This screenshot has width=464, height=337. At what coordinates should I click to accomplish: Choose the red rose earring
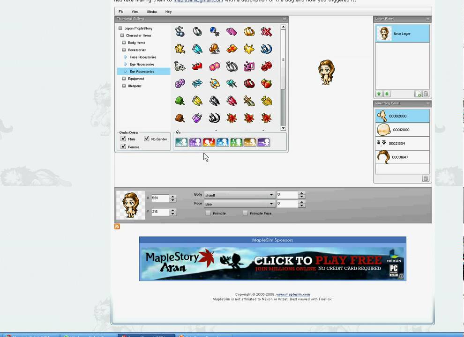point(266,66)
